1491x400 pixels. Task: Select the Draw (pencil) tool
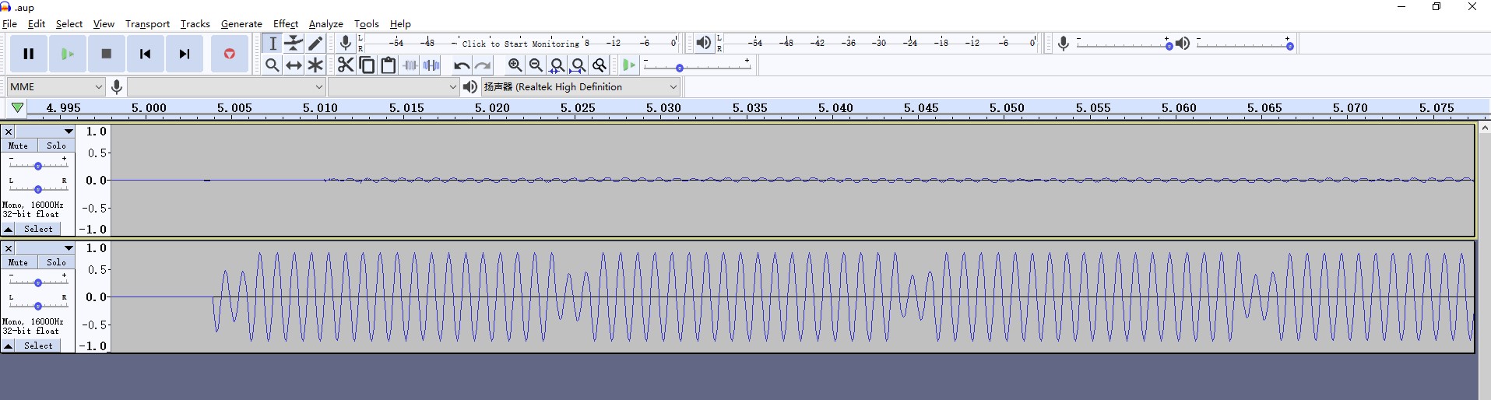pos(315,44)
